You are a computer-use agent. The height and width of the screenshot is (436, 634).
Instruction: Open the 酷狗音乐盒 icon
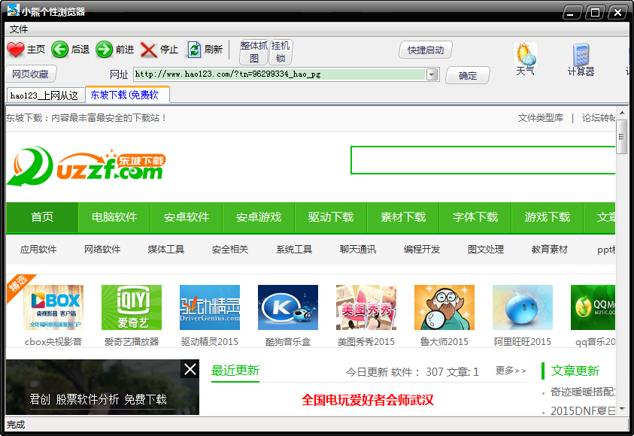(x=288, y=307)
